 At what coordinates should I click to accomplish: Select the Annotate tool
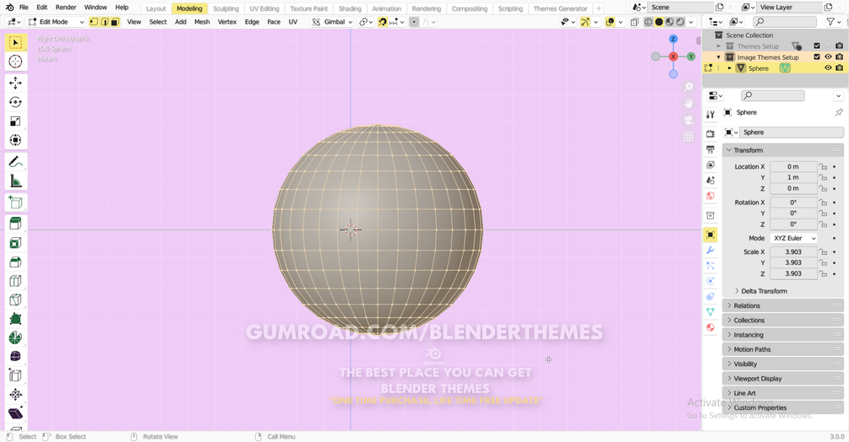point(16,162)
